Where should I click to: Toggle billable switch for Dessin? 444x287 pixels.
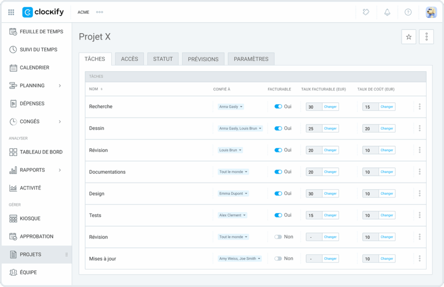click(x=278, y=128)
